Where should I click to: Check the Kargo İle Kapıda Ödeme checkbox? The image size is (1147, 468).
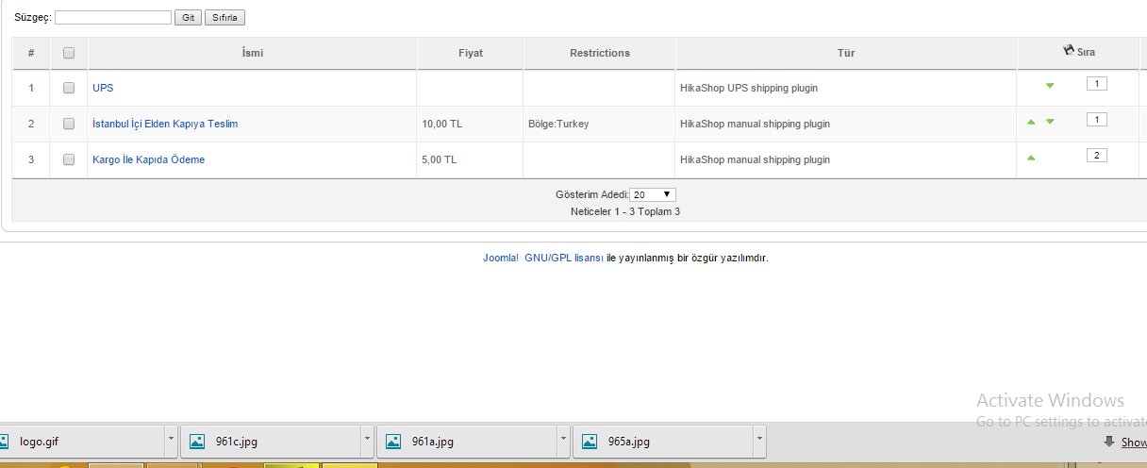[x=69, y=159]
